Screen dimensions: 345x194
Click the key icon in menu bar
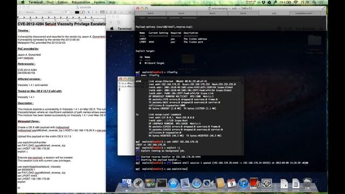point(275,2)
